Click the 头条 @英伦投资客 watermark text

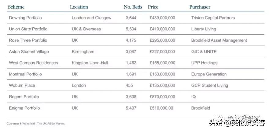237,123
